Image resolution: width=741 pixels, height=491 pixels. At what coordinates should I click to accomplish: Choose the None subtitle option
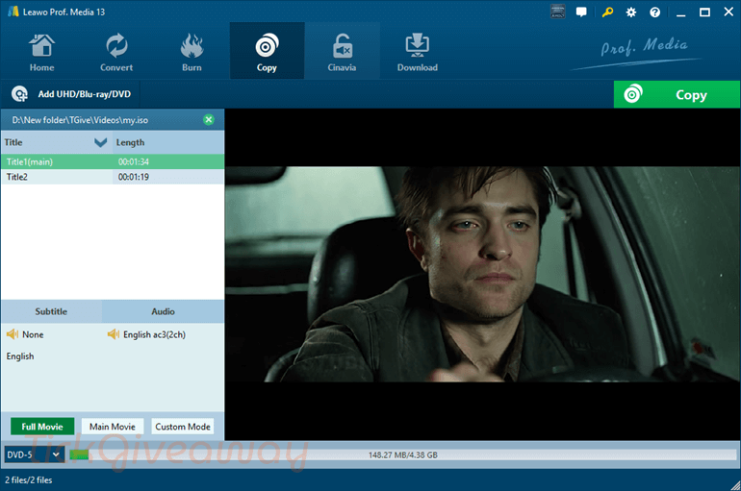pos(33,334)
